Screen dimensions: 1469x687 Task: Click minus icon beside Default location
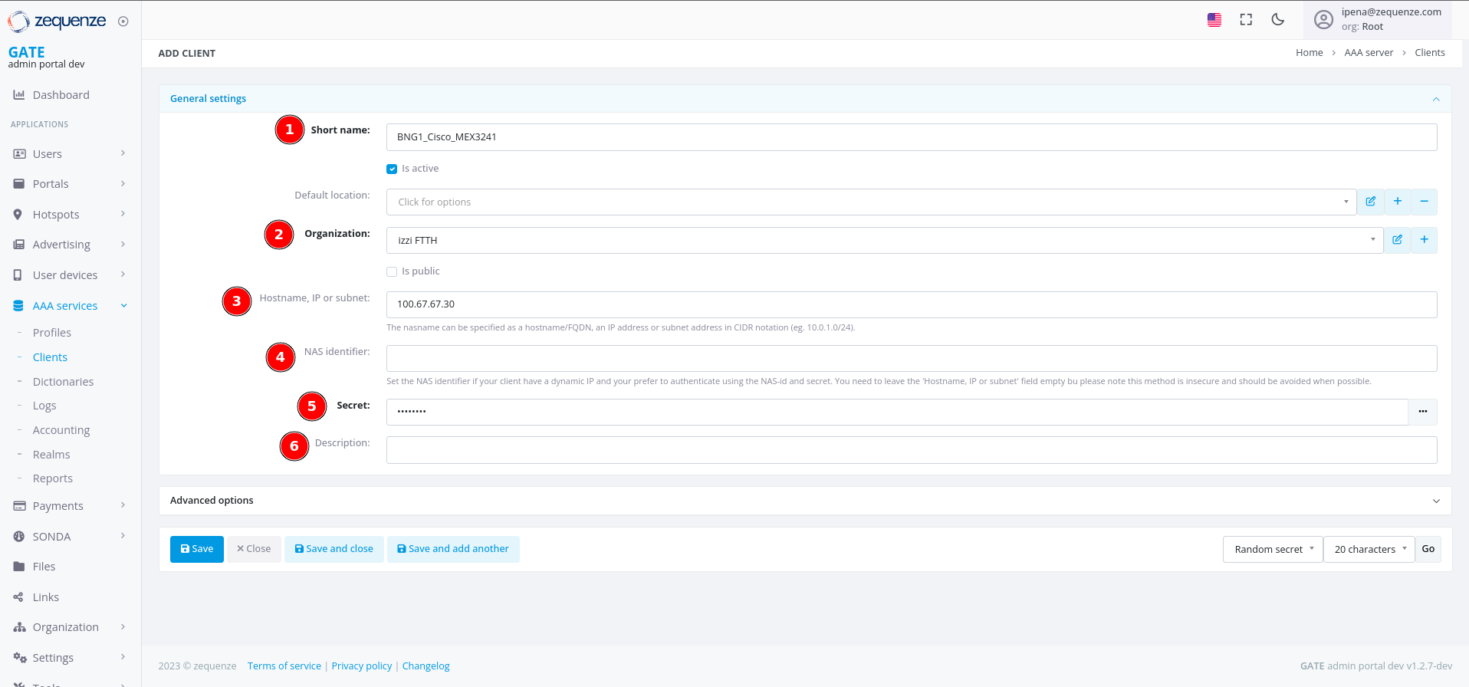[1424, 202]
